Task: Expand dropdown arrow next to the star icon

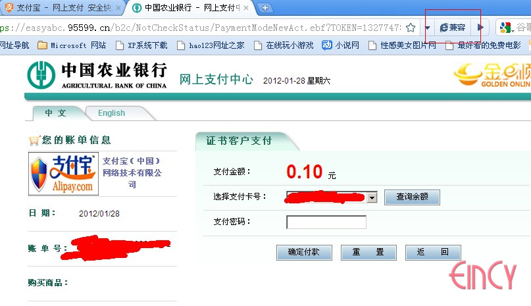Action: point(427,28)
